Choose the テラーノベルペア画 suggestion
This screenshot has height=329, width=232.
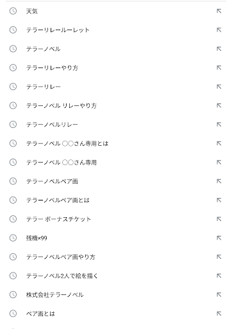pos(116,181)
